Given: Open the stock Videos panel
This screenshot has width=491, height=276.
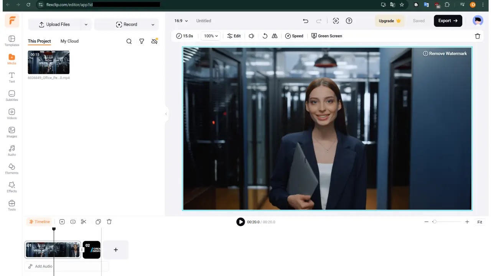Looking at the screenshot, I should (x=12, y=114).
